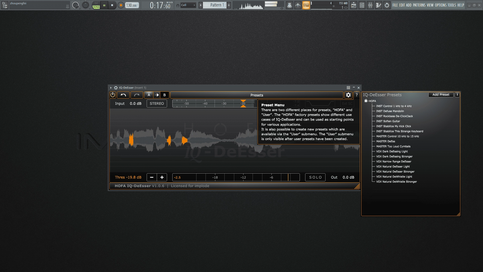483x272 pixels.
Task: Open the VIEW menu
Action: [x=430, y=5]
